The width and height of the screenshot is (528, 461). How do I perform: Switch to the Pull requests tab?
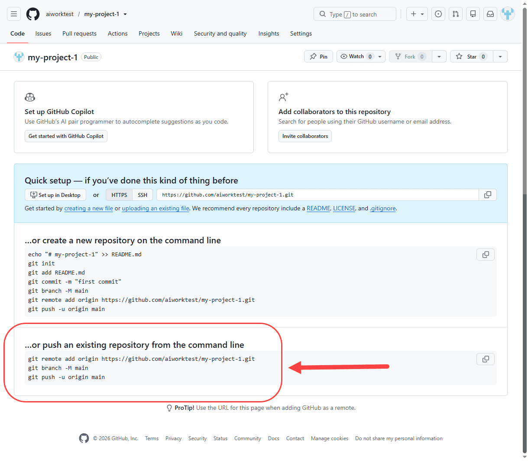(79, 33)
